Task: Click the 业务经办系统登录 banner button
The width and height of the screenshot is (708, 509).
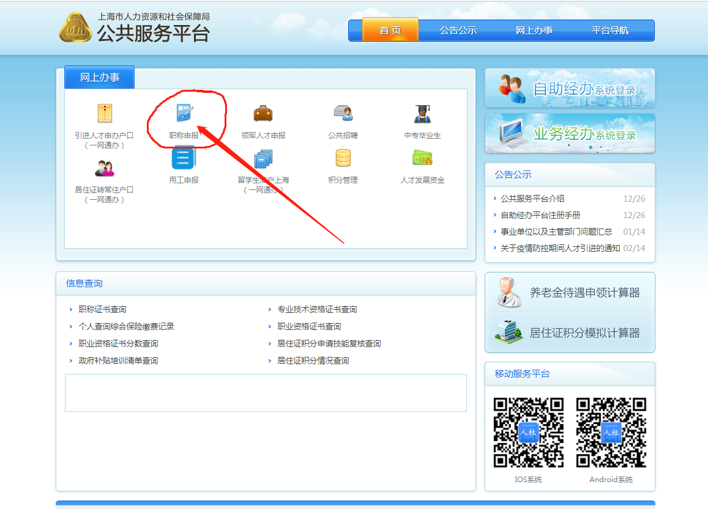Action: 570,134
